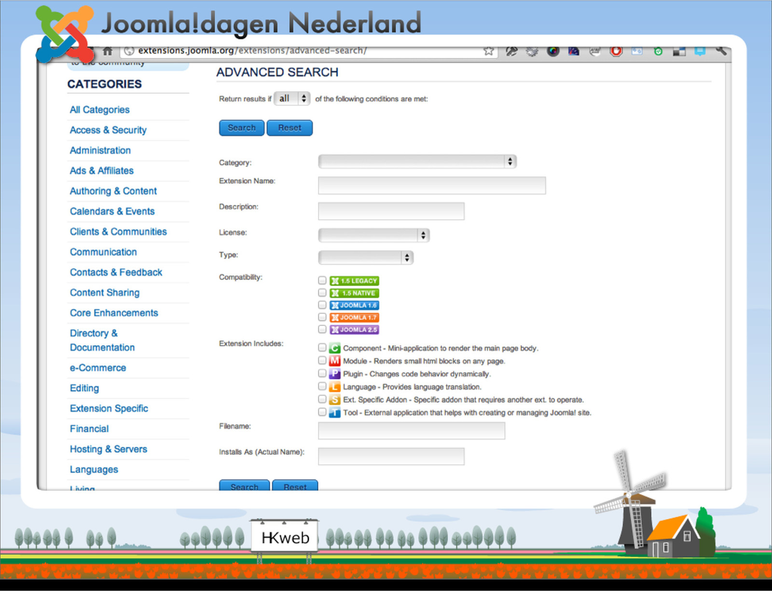Viewport: 772px width, 594px height.
Task: Click the top Search button
Action: (x=242, y=128)
